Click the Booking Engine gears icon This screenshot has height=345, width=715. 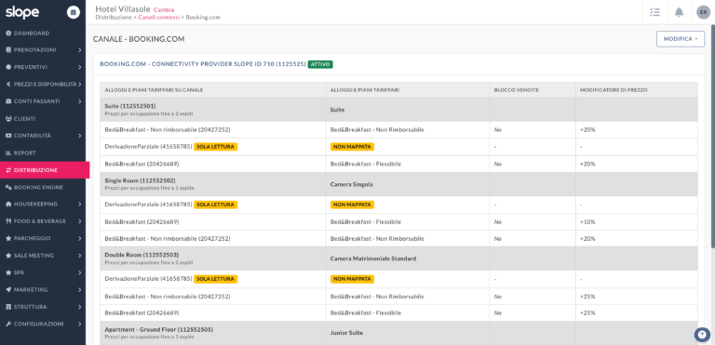[x=8, y=187]
